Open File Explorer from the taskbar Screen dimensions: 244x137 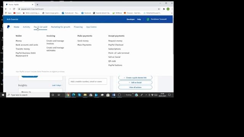pos(85,95)
